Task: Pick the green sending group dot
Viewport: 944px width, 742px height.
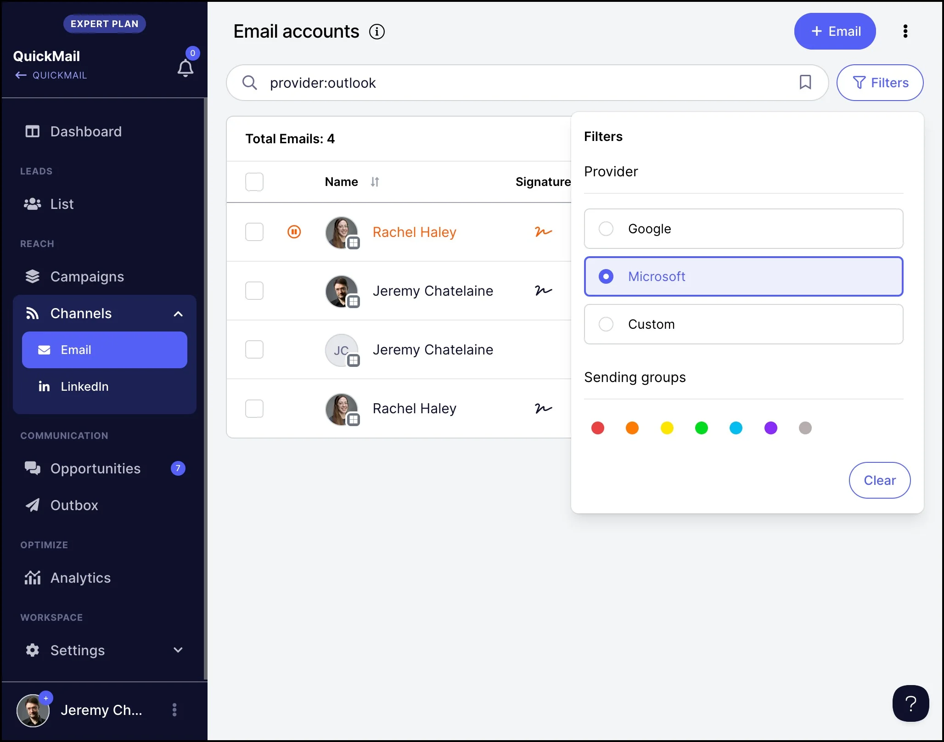Action: point(702,428)
